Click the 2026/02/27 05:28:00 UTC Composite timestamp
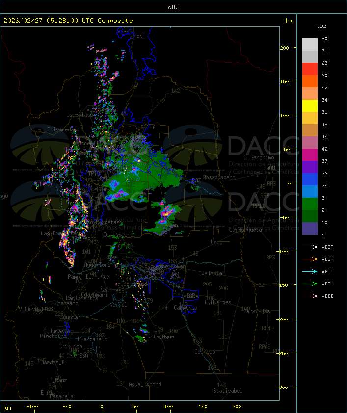 click(68, 21)
